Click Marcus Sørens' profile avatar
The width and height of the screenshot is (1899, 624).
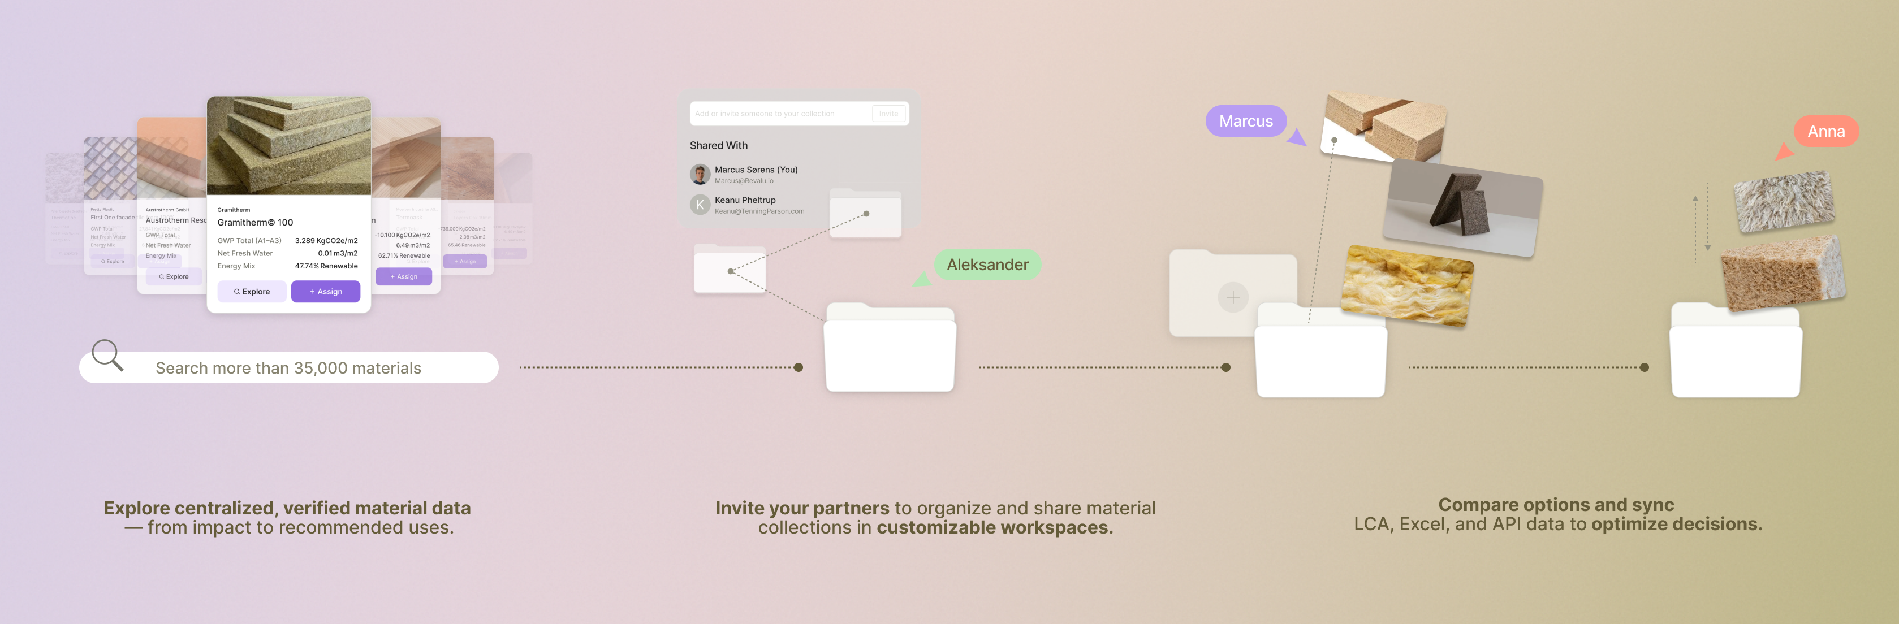(x=700, y=175)
